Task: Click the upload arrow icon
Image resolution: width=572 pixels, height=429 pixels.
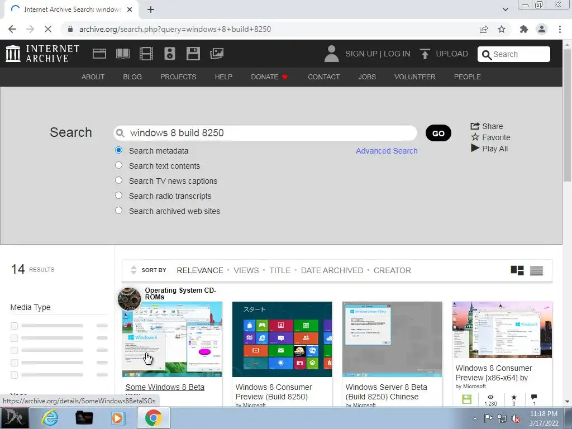Action: point(425,54)
